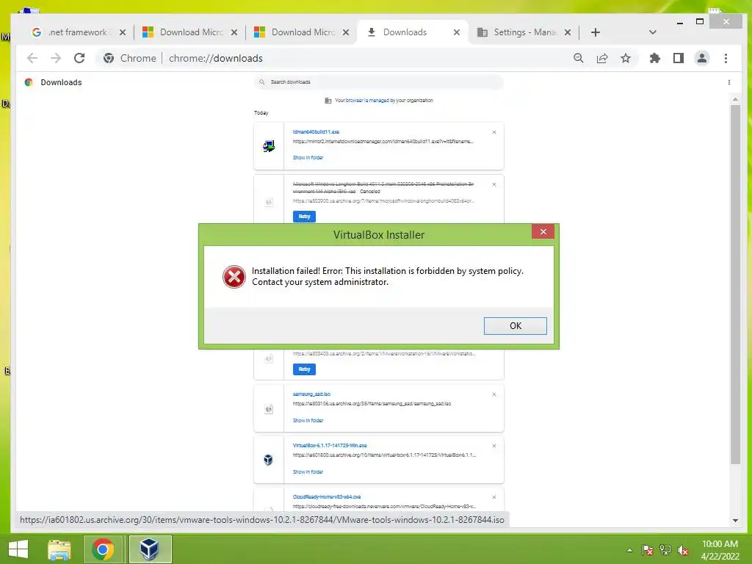
Task: Bookmark this page with the star icon
Action: pyautogui.click(x=626, y=58)
